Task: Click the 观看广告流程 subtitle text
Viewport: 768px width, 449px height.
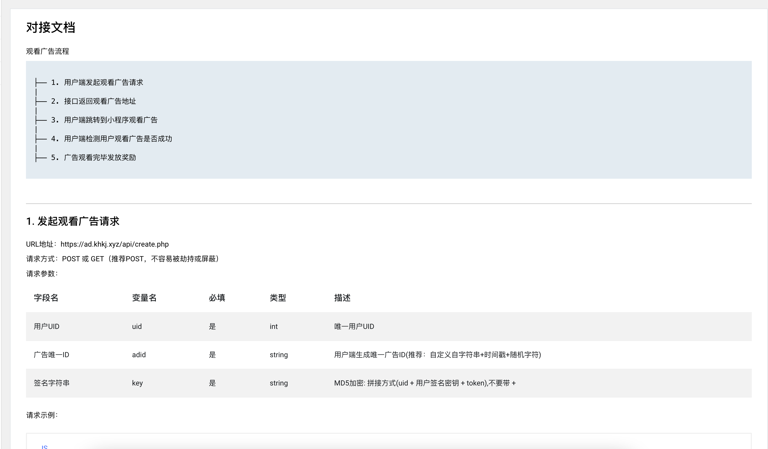Action: [x=48, y=51]
